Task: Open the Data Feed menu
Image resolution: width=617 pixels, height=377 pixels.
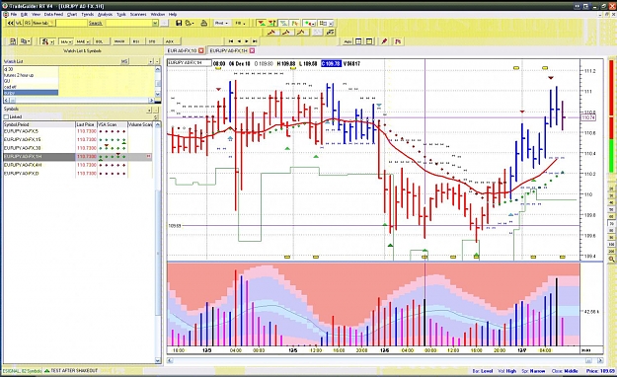Action: click(x=53, y=14)
